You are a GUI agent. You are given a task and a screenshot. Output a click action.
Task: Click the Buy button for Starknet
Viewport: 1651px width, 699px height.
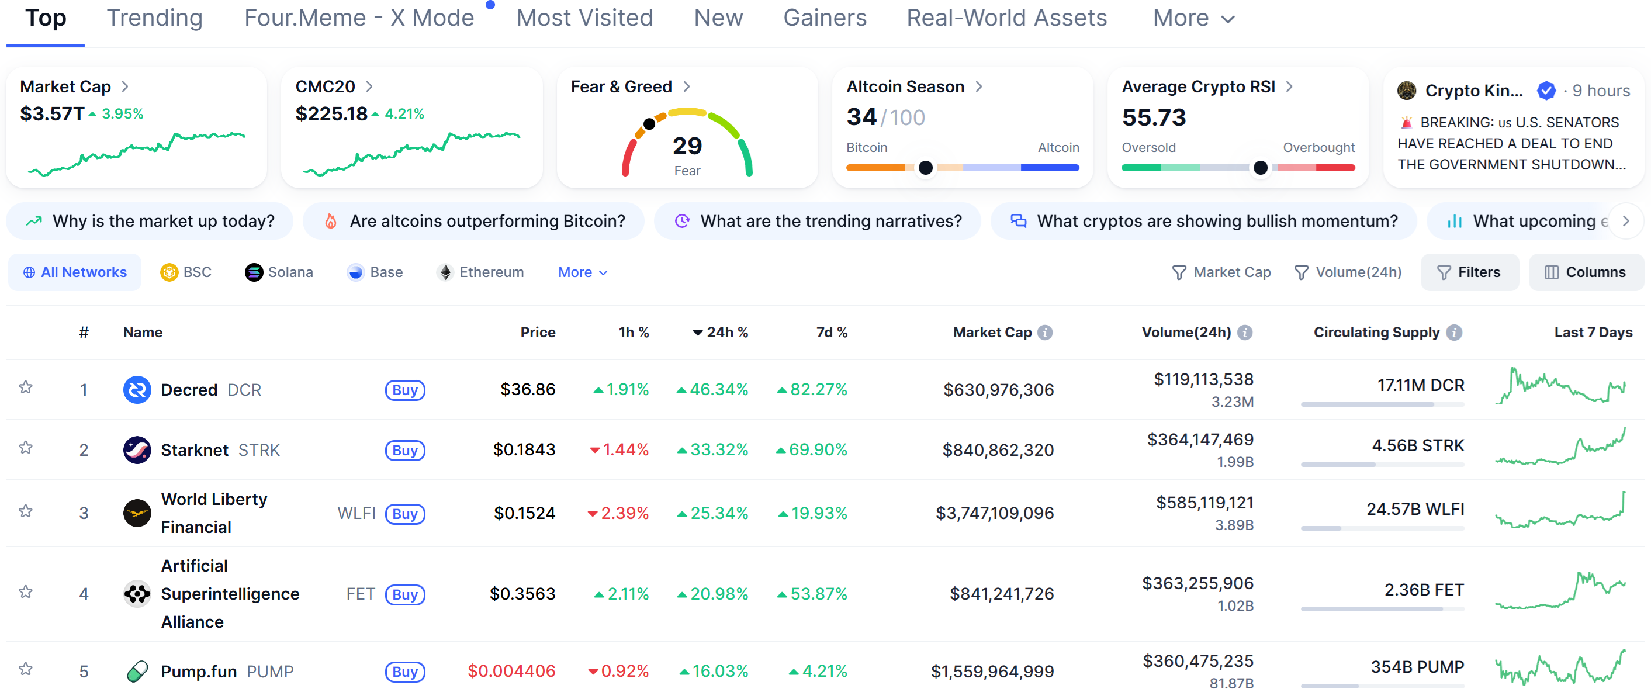tap(404, 451)
